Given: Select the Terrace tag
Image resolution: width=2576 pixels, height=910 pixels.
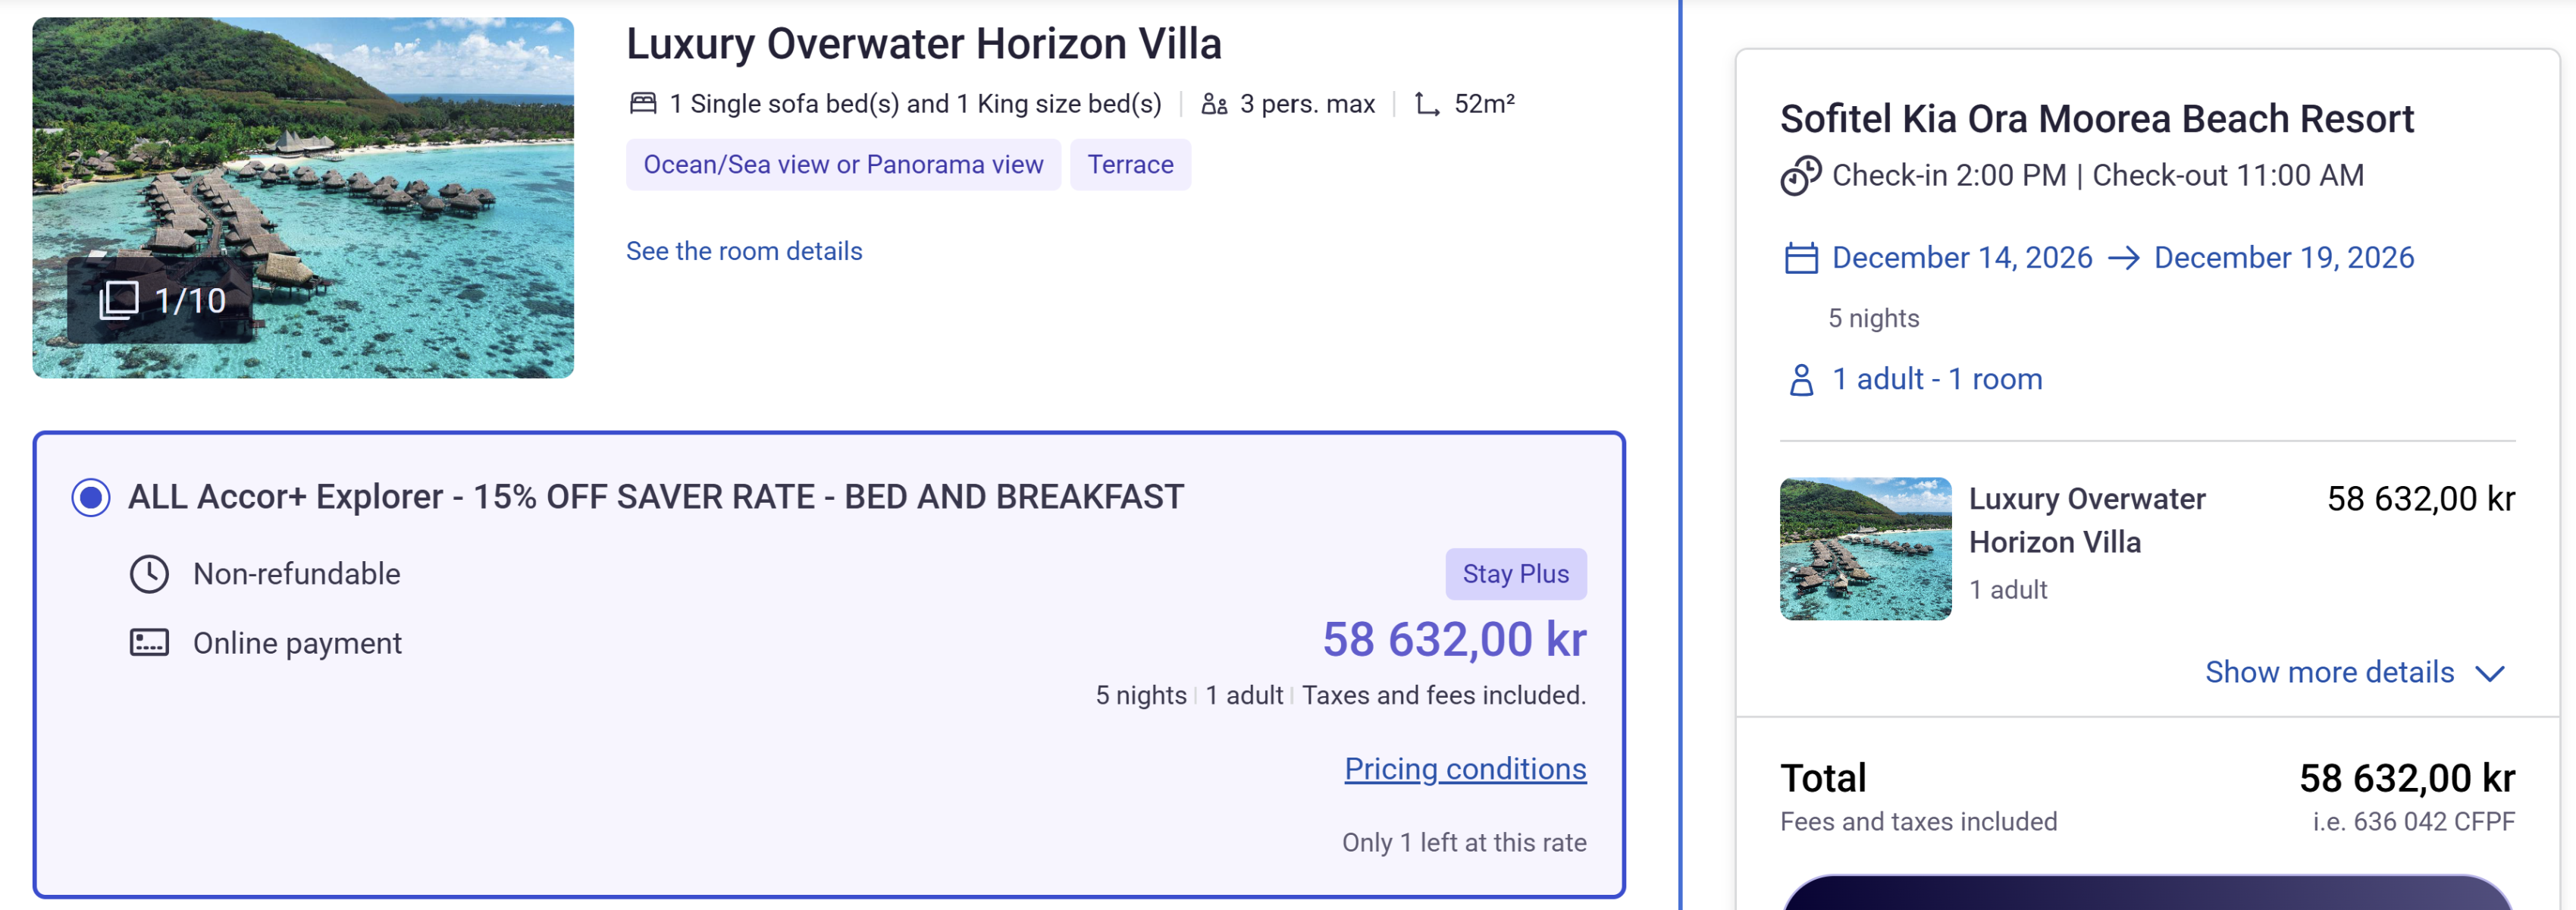Looking at the screenshot, I should 1130,164.
